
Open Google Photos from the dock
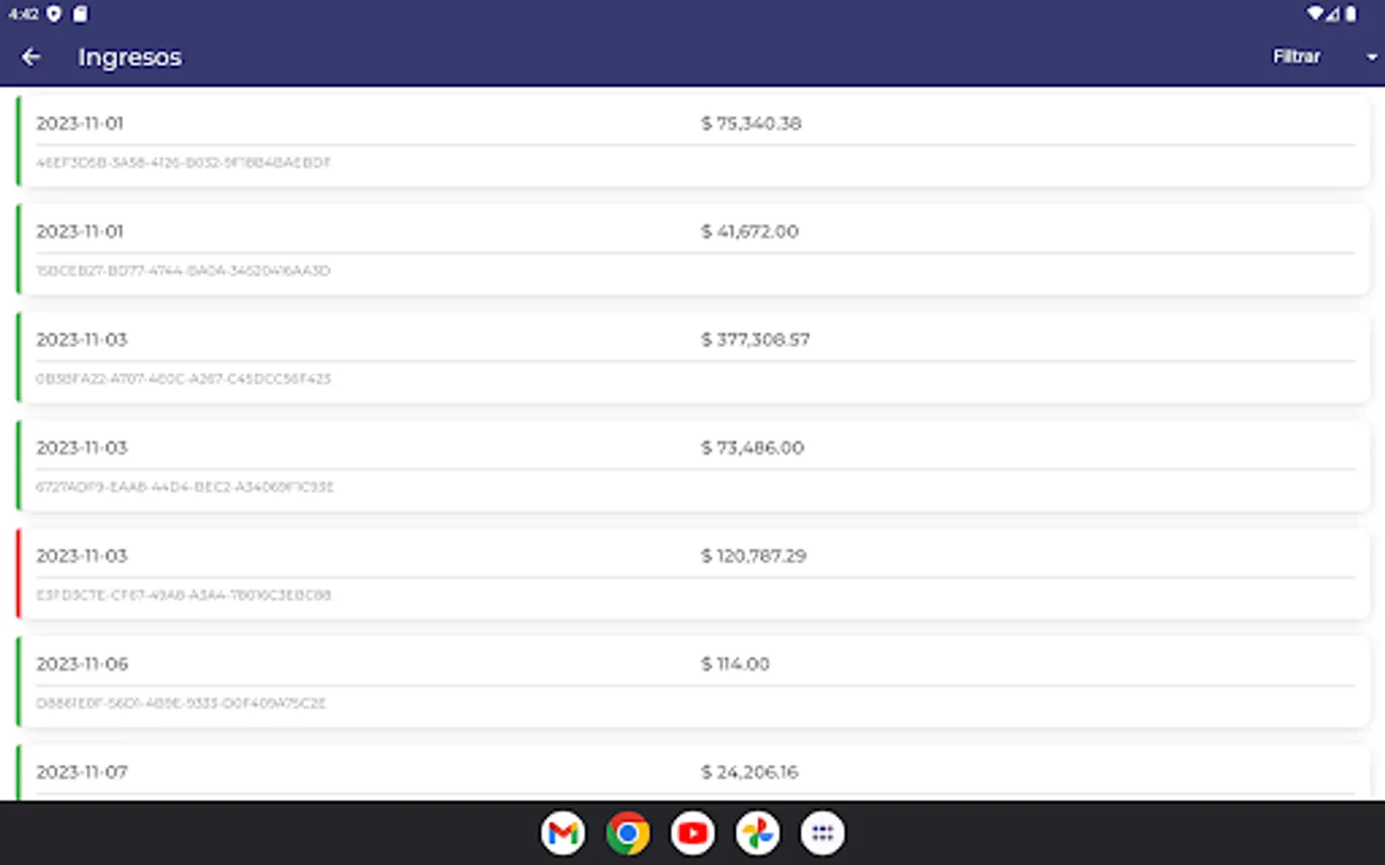click(x=757, y=832)
